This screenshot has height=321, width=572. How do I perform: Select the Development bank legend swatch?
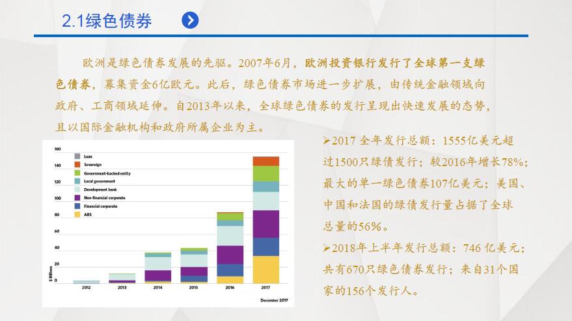coord(77,189)
